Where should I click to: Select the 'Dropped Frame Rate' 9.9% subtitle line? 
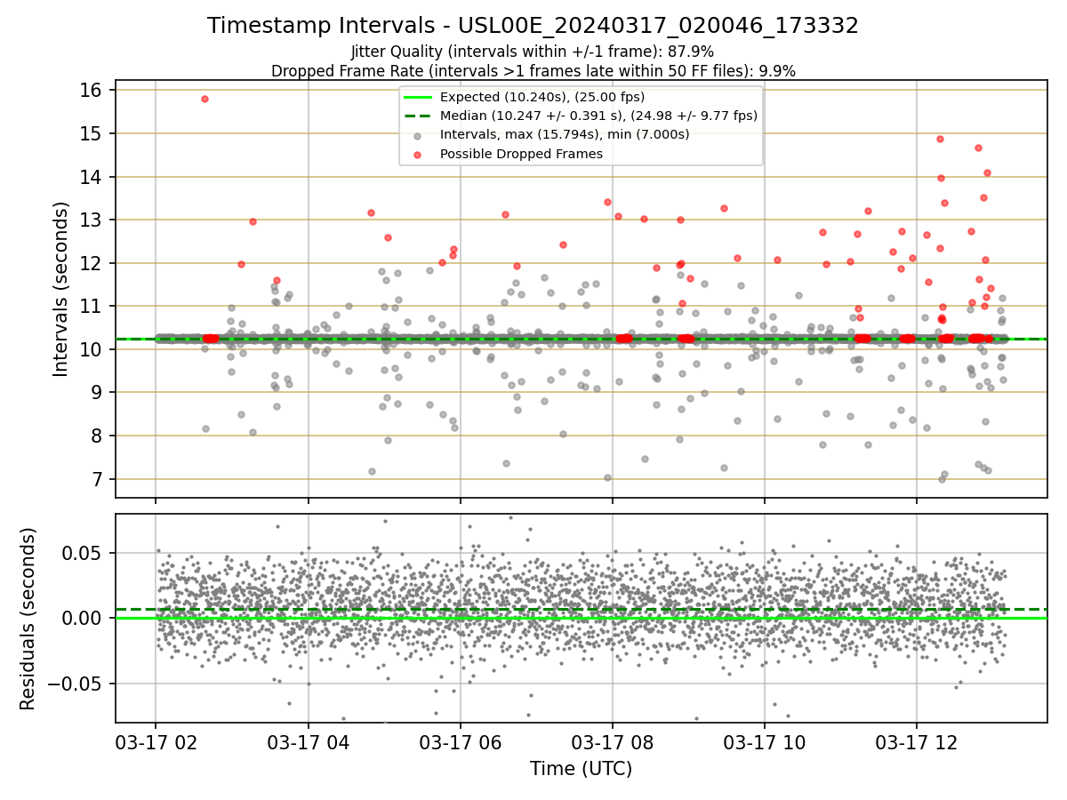pyautogui.click(x=533, y=70)
